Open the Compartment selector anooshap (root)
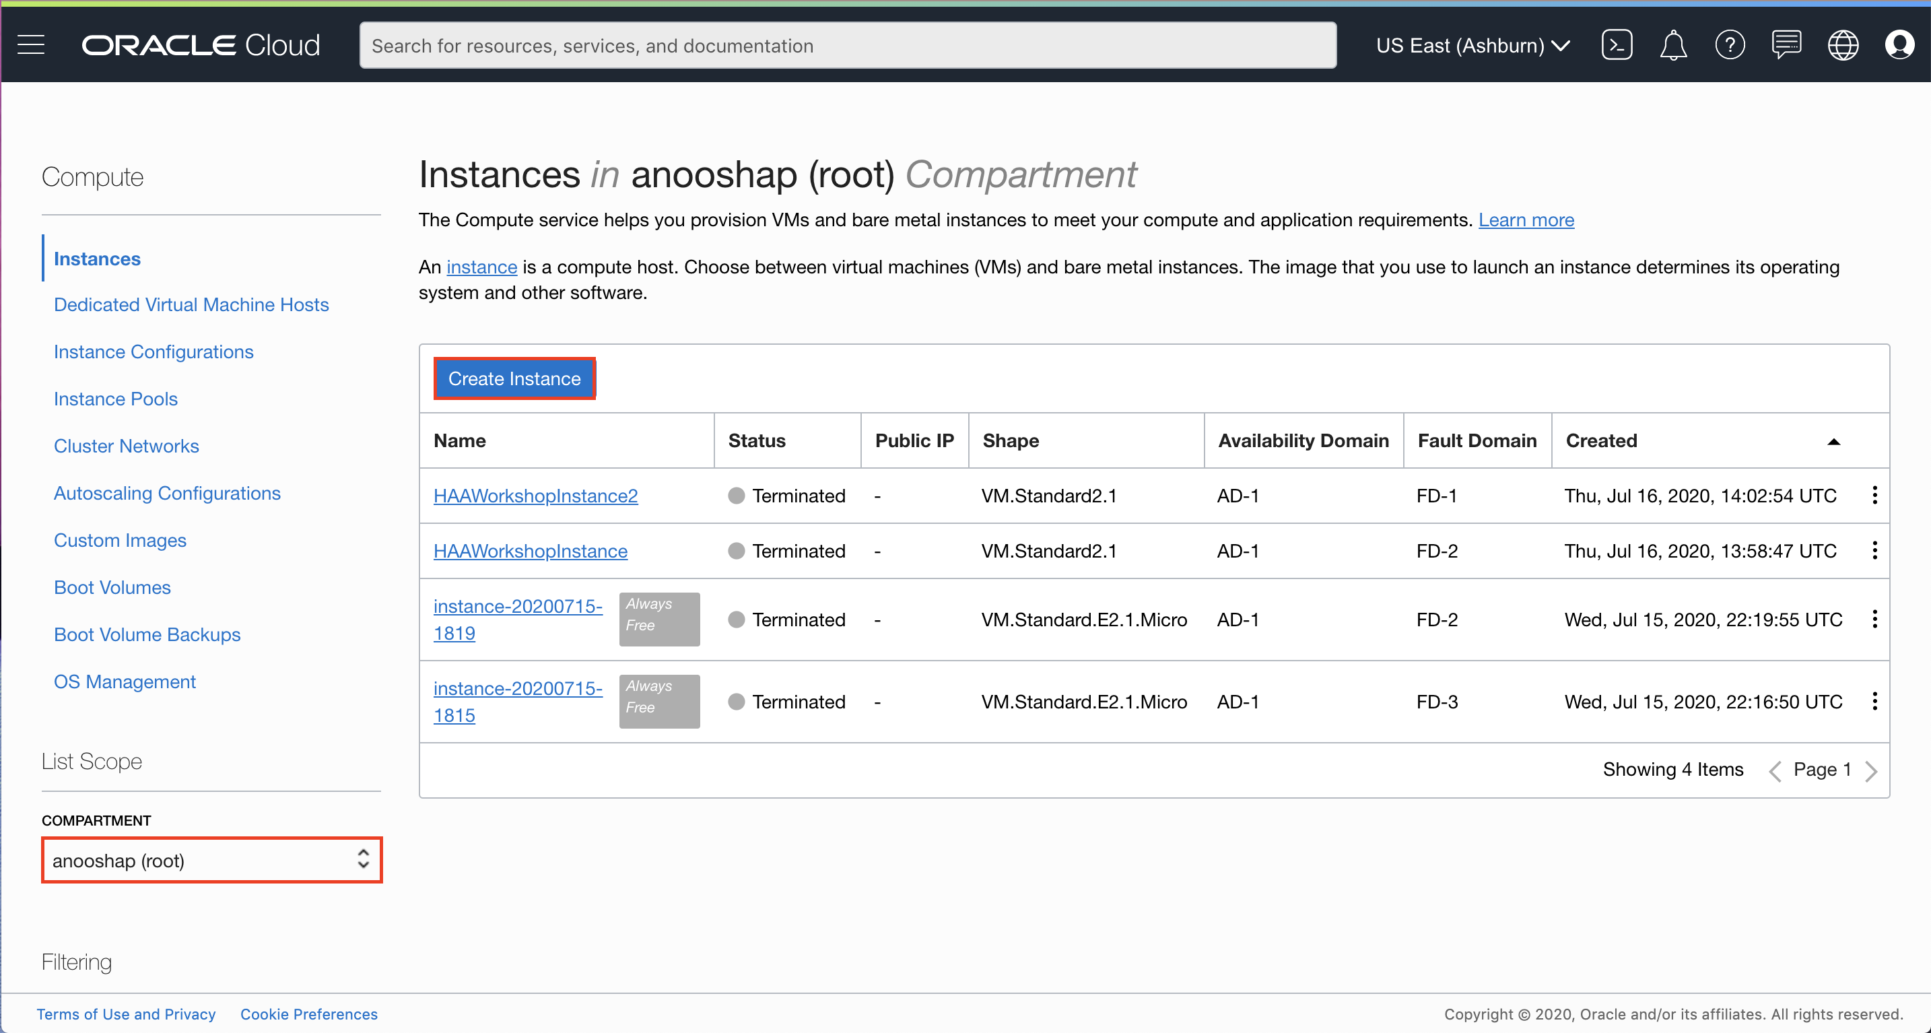 [211, 860]
